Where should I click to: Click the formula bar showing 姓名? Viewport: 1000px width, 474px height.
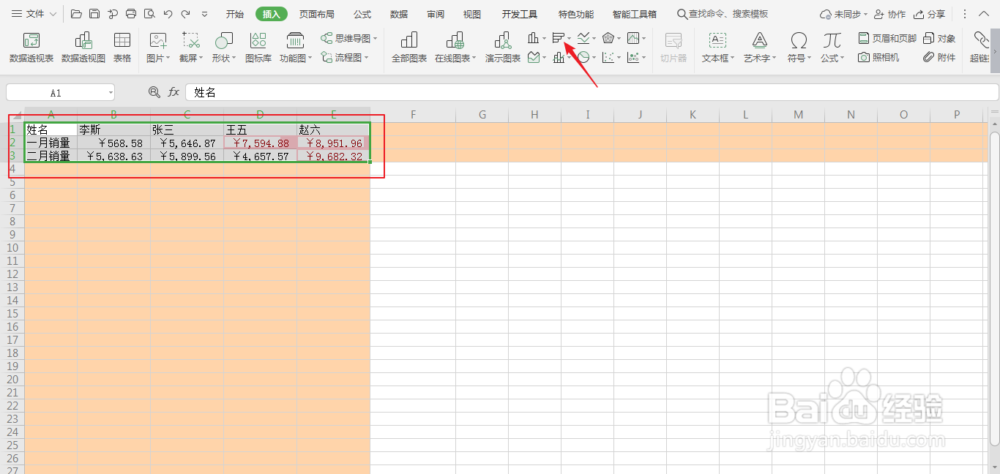point(592,92)
